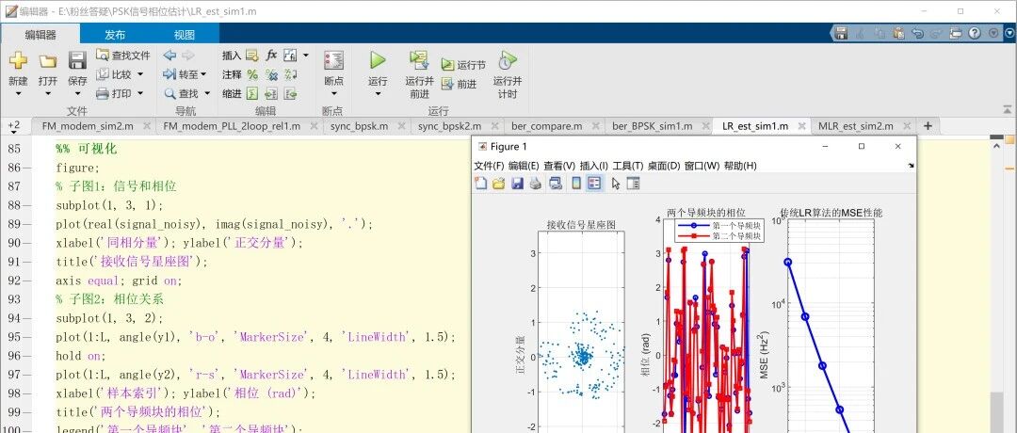Open Property Inspector icon in Figure 1
This screenshot has height=433, width=1017.
[633, 184]
